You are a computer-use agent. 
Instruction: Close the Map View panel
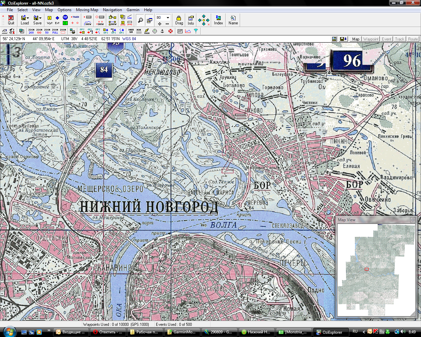pos(413,220)
